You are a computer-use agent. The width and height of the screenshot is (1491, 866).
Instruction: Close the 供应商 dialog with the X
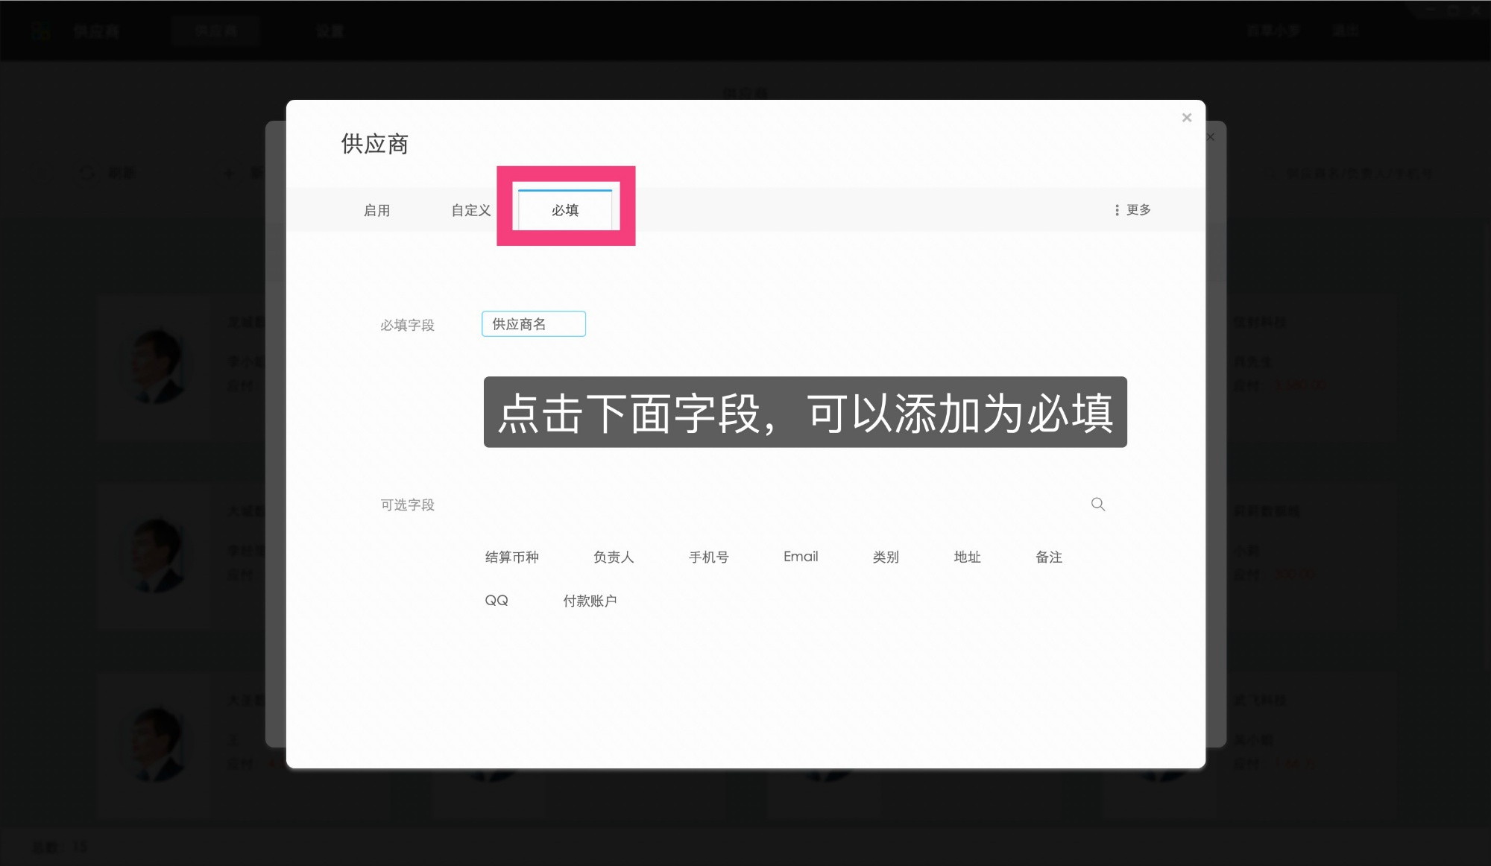tap(1186, 117)
